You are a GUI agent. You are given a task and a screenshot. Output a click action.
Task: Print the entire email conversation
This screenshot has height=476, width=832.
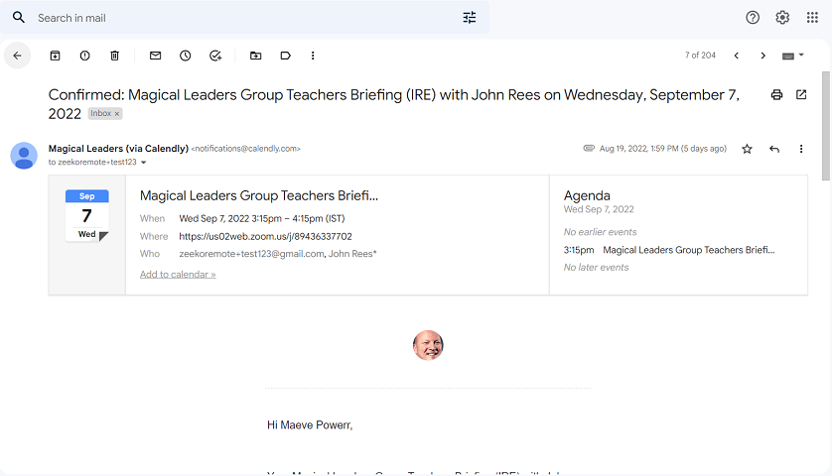[776, 95]
